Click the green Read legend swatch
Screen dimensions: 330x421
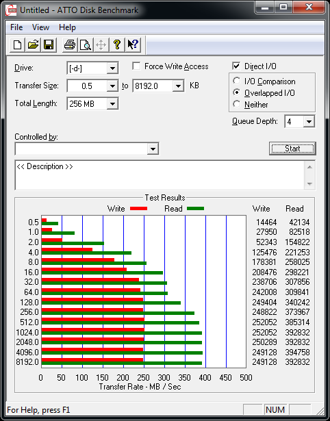pos(196,209)
